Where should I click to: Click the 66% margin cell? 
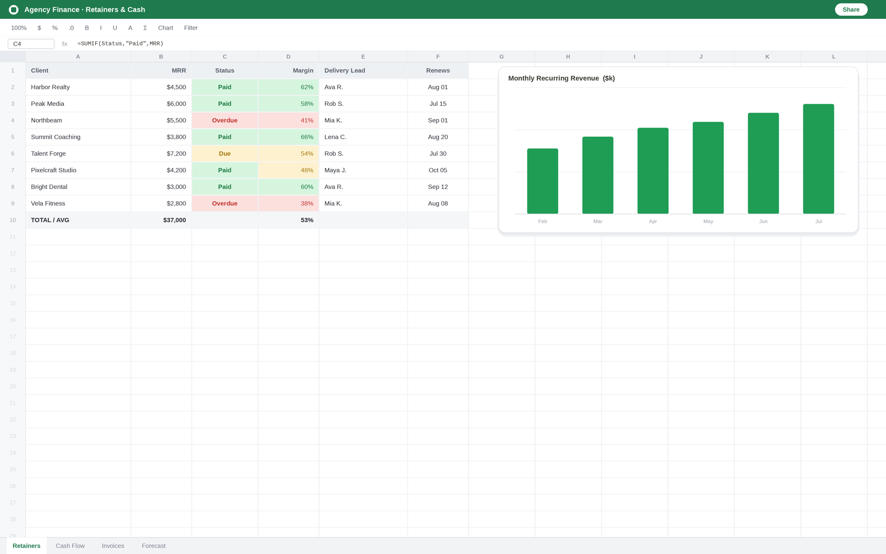(289, 137)
